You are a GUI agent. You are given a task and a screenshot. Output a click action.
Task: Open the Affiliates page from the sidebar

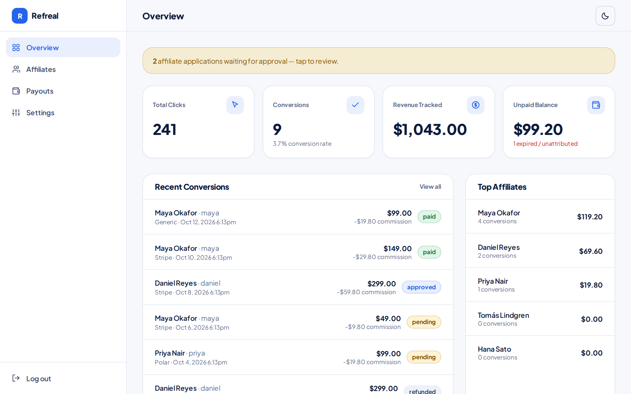point(63,69)
